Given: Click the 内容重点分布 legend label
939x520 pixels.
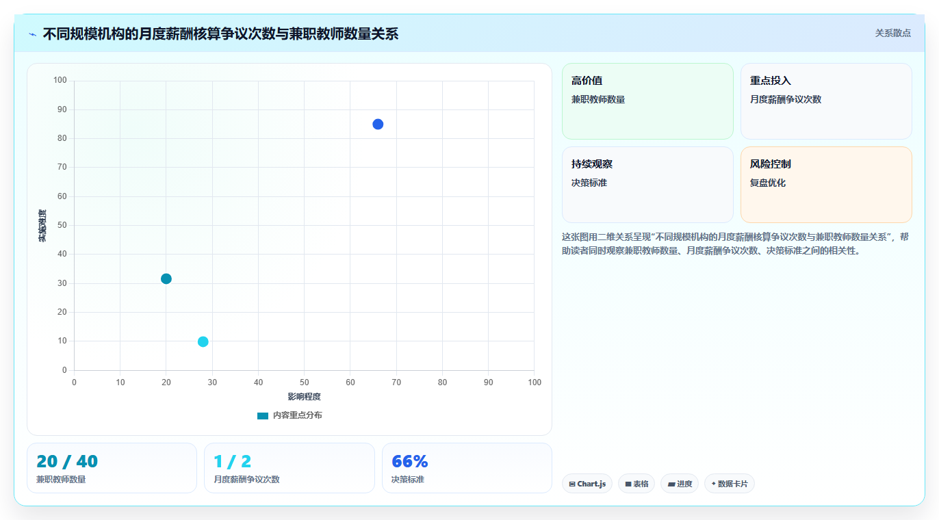Looking at the screenshot, I should (x=297, y=415).
